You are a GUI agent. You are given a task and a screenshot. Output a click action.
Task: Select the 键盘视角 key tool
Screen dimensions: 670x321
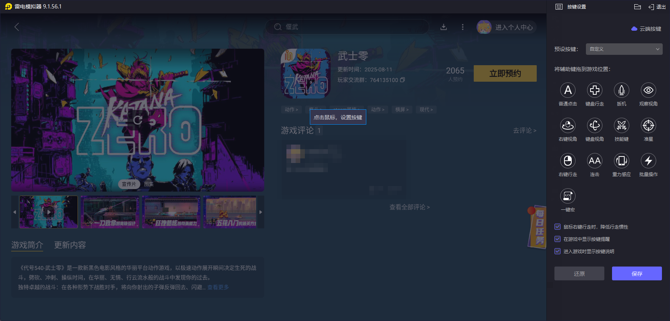pos(595,126)
